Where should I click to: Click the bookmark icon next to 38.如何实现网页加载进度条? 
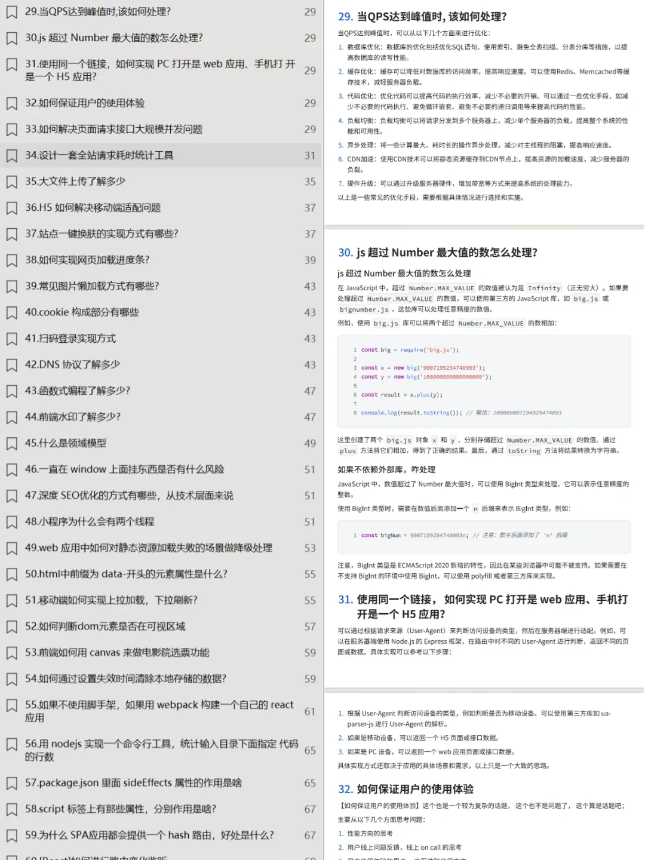point(12,260)
